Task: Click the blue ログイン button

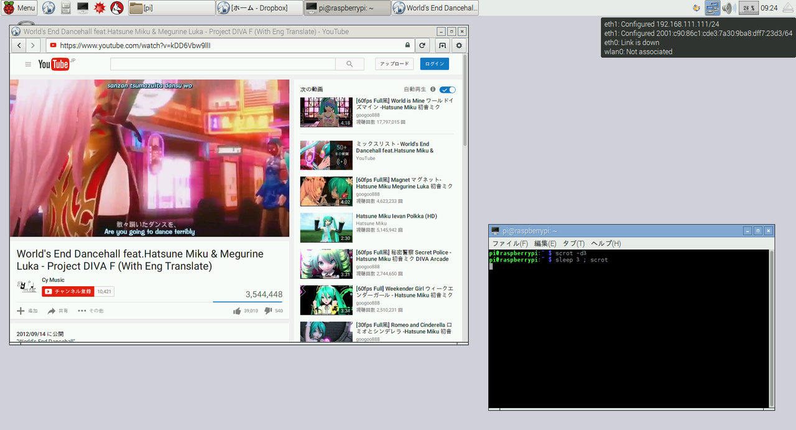Action: coord(434,64)
